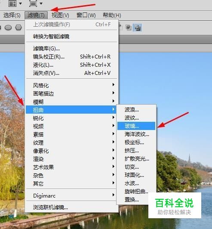Choose 波纹... ripple filter
This screenshot has height=229, width=212.
(136, 118)
